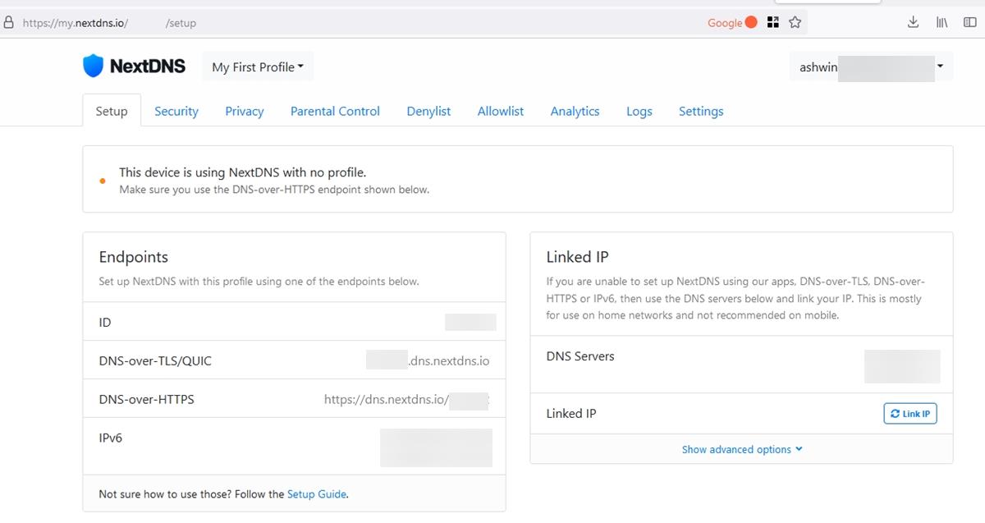The image size is (985, 523).
Task: Expand Show advanced options
Action: click(742, 449)
